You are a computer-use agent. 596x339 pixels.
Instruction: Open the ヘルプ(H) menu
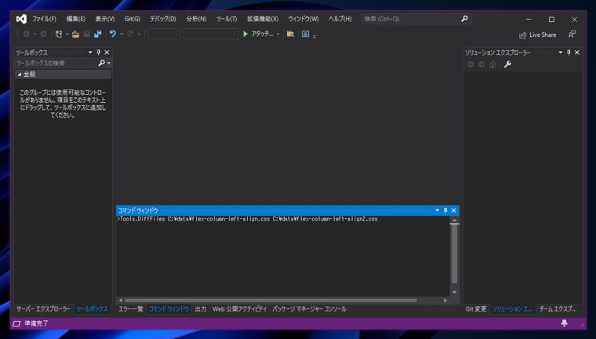point(340,19)
